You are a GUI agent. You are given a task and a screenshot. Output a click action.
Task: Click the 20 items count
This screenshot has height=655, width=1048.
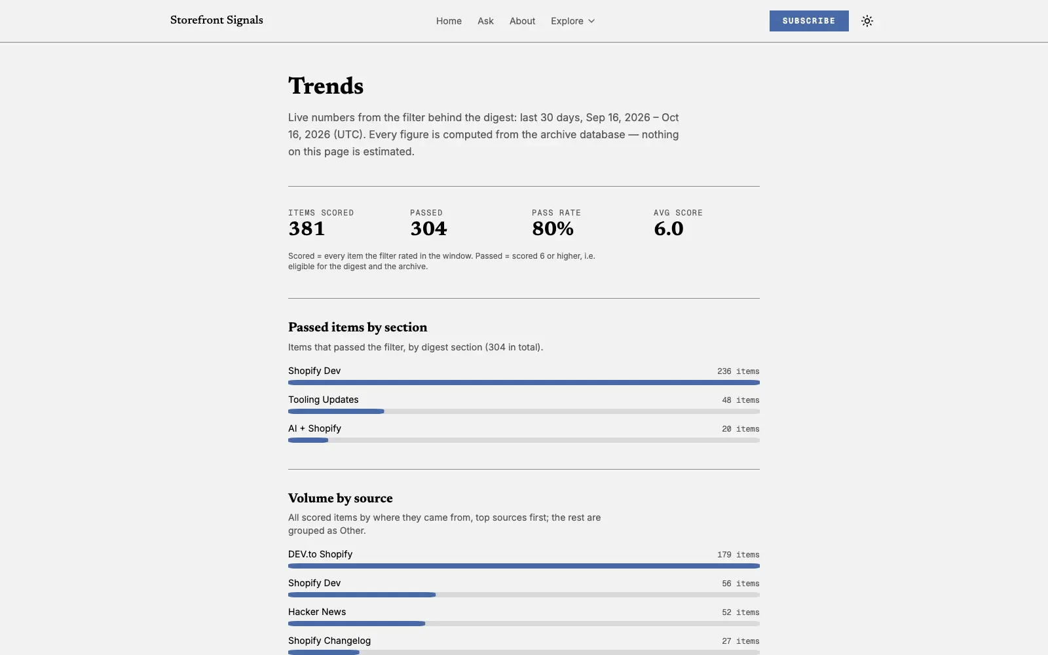click(x=741, y=429)
